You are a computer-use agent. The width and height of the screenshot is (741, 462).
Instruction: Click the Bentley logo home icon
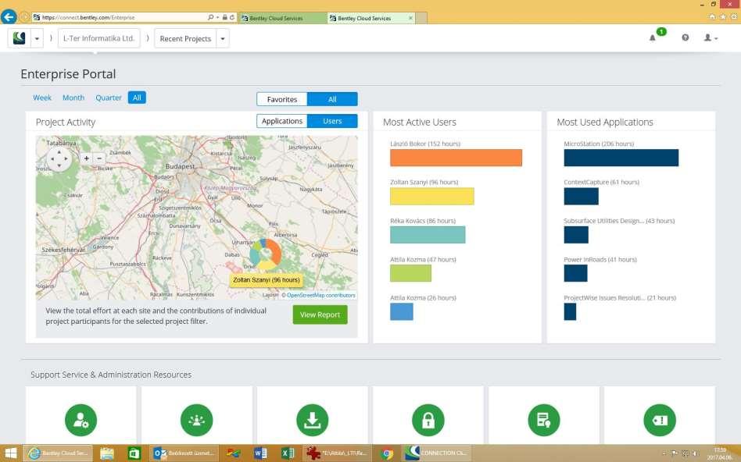pos(20,38)
